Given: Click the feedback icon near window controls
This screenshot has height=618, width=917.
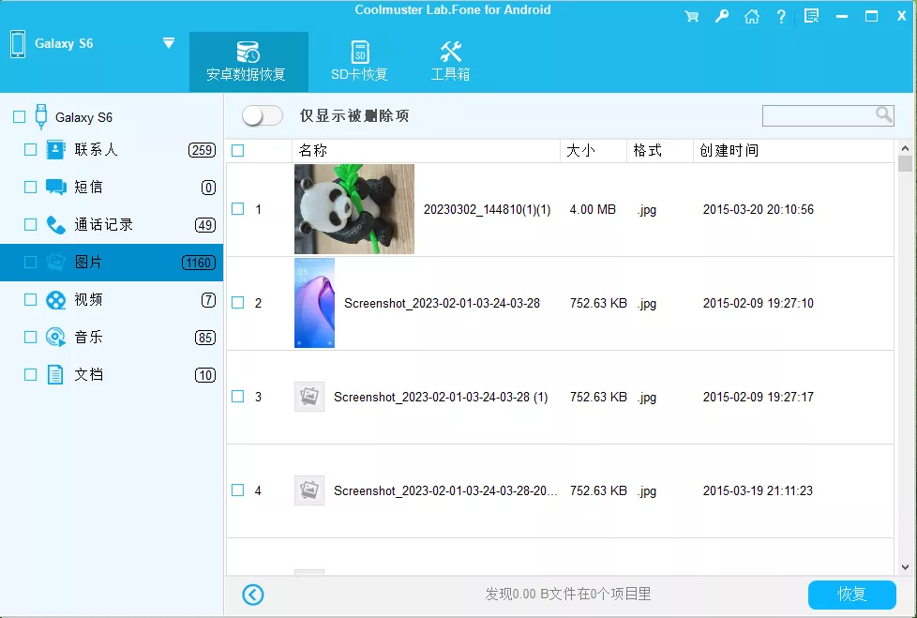Looking at the screenshot, I should click(811, 16).
